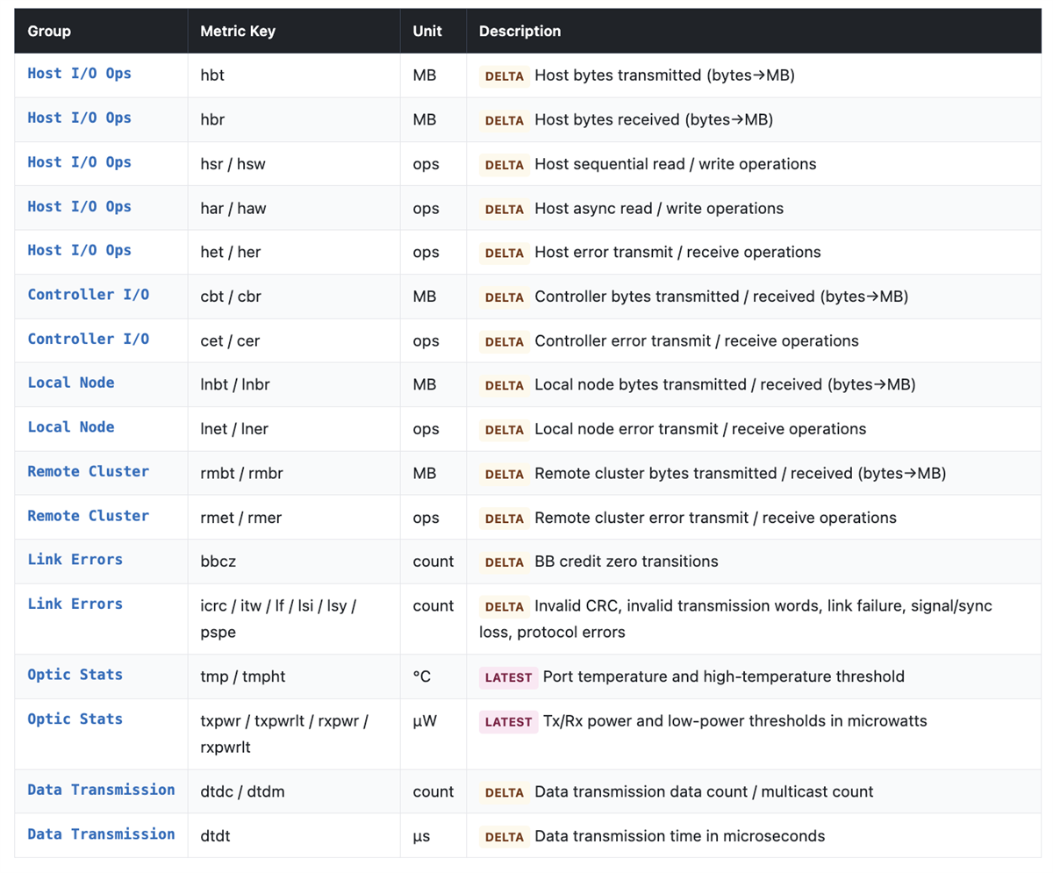The width and height of the screenshot is (1053, 873).
Task: Open Data Transmission link in dtdt row
Action: coord(102,834)
